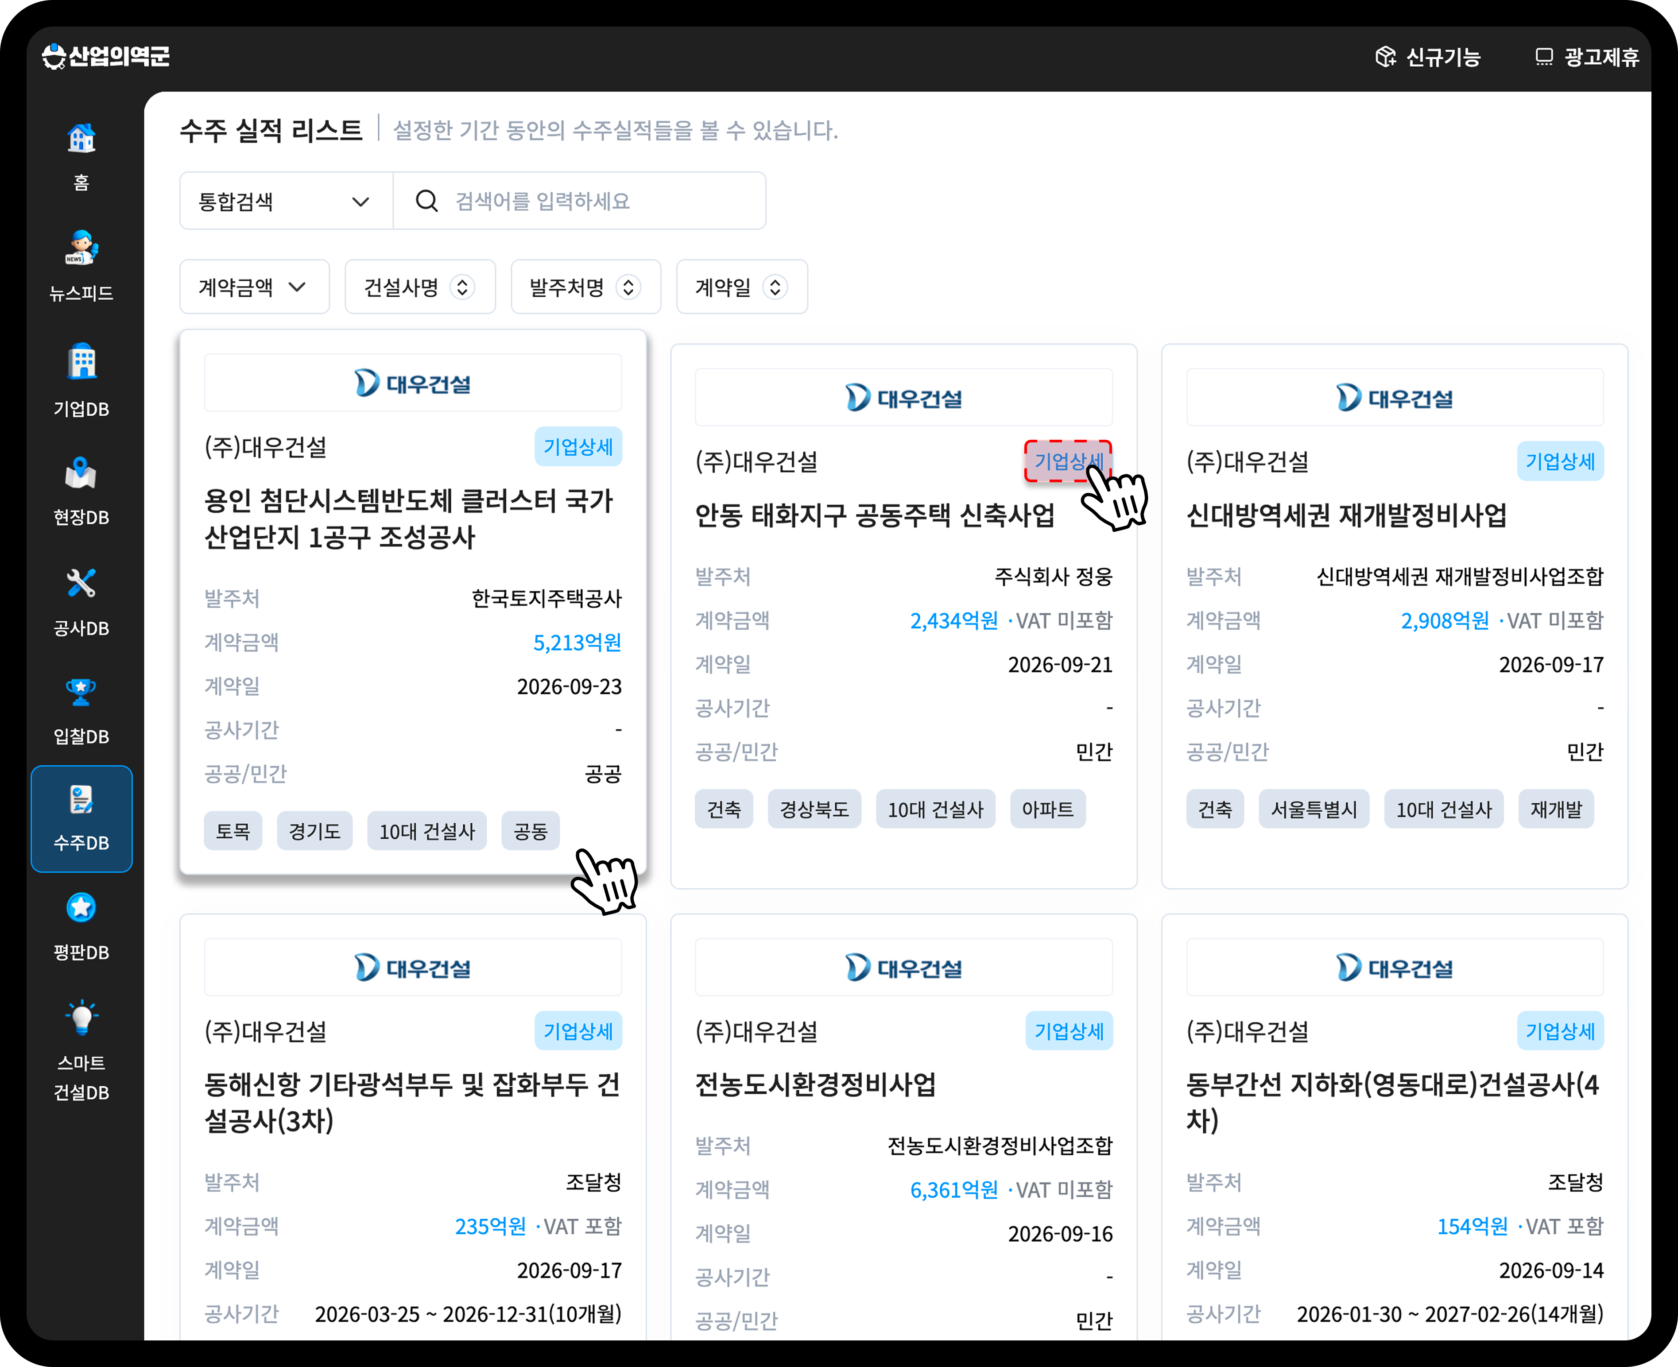Screen dimensions: 1678x1367
Task: Expand the 통합검색 dropdown
Action: [x=287, y=201]
